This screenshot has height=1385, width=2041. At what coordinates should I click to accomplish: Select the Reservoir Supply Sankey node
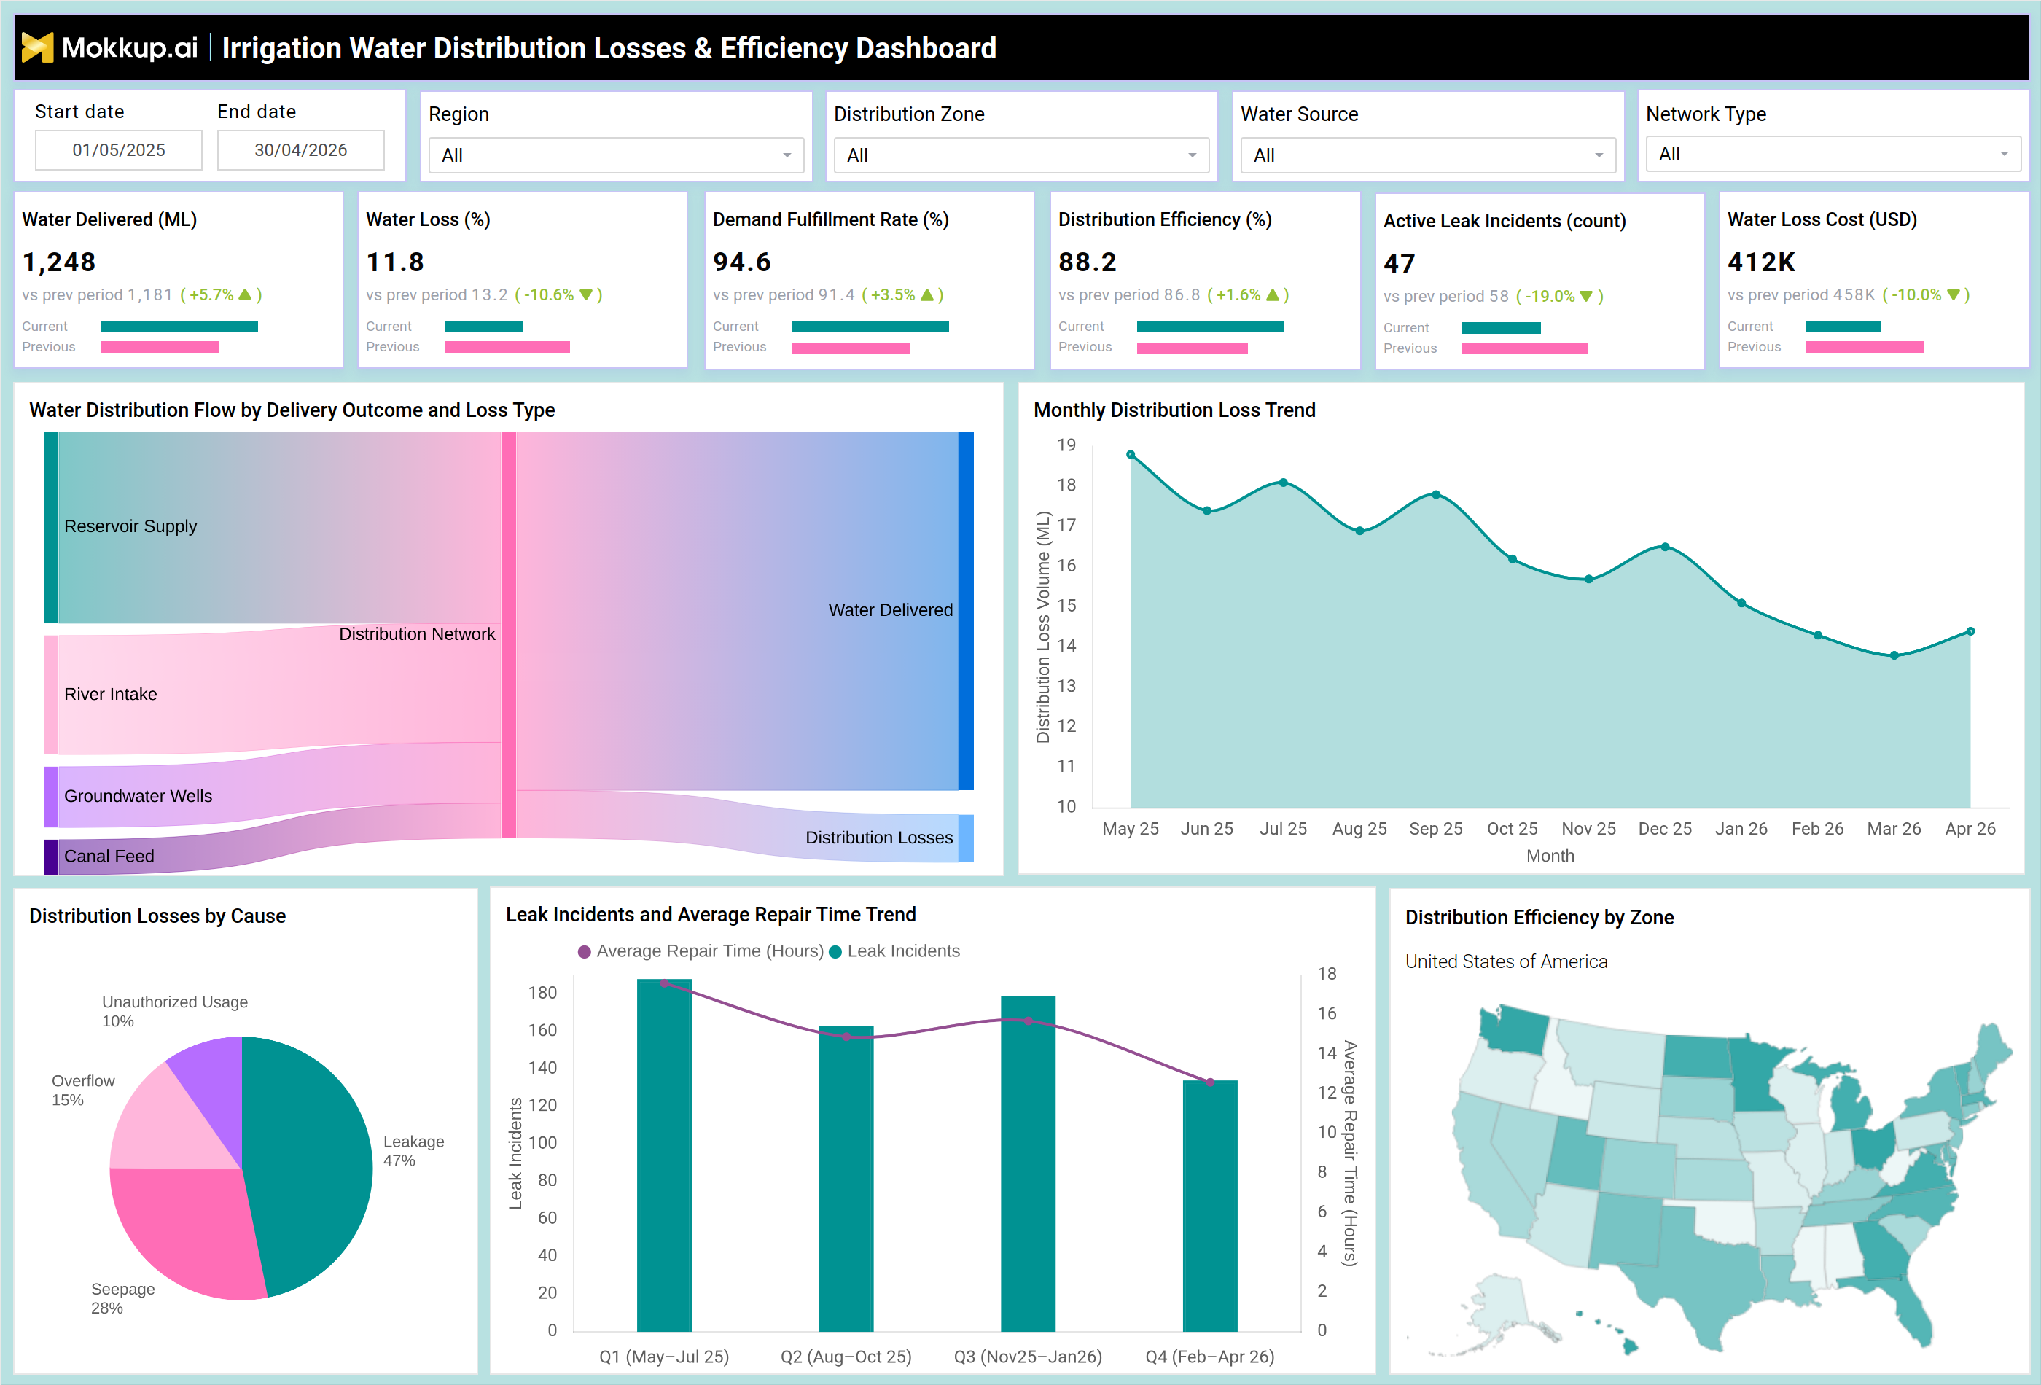[51, 527]
